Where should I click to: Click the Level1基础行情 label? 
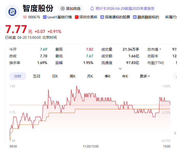tap(60, 17)
